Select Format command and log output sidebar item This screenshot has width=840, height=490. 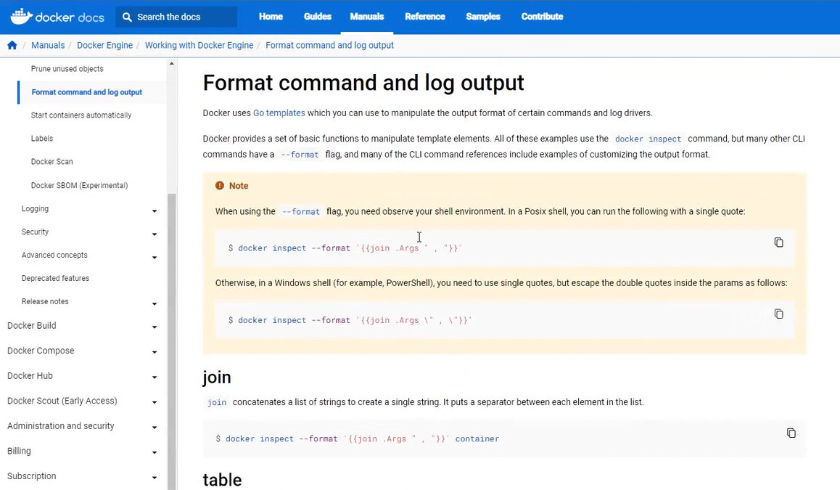87,92
